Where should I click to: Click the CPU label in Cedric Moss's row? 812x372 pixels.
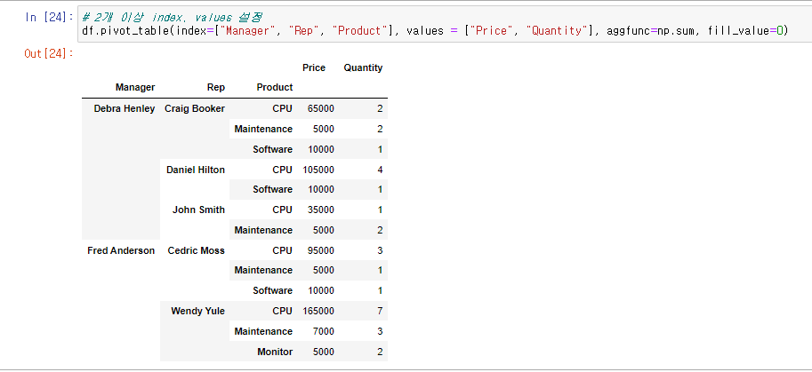[x=282, y=250]
